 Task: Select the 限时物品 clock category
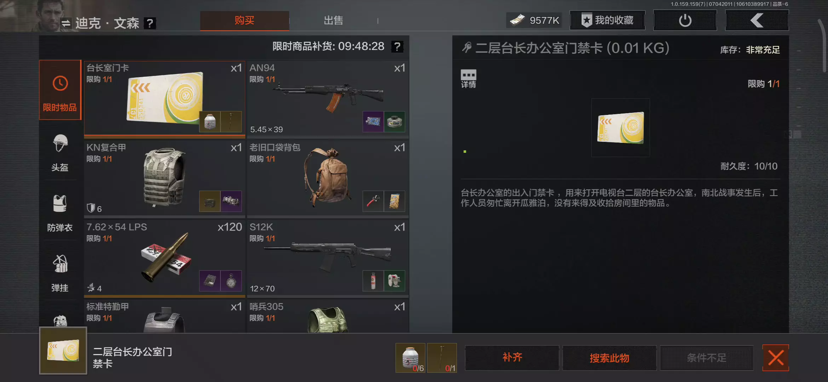(60, 90)
